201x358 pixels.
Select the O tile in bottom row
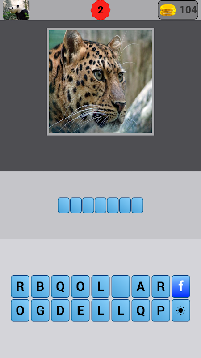(x=20, y=311)
